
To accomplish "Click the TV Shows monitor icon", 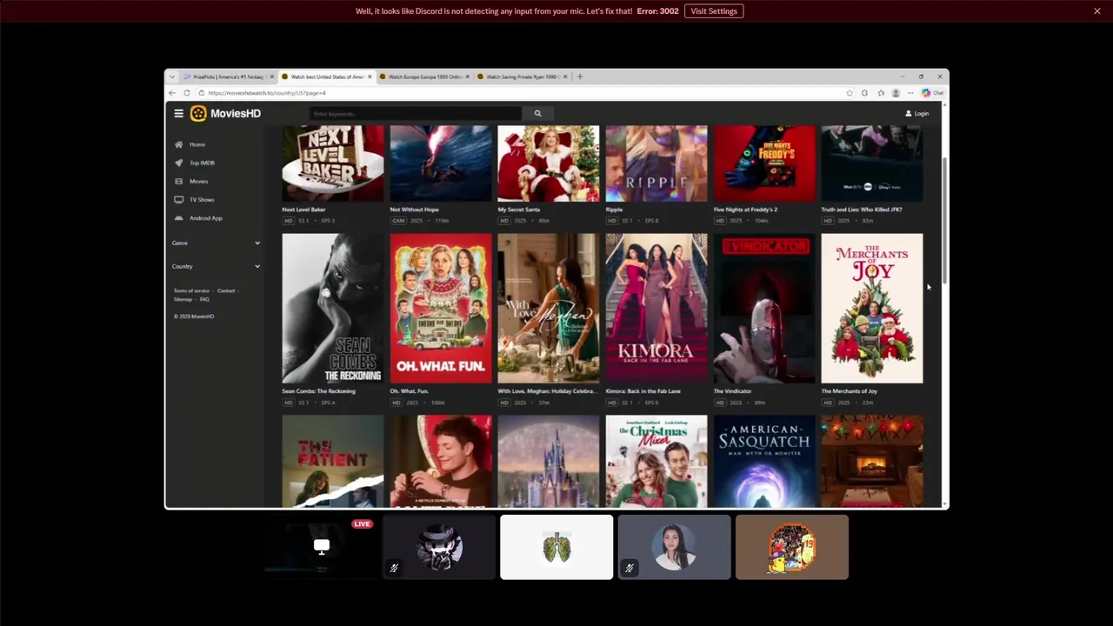I will point(178,199).
